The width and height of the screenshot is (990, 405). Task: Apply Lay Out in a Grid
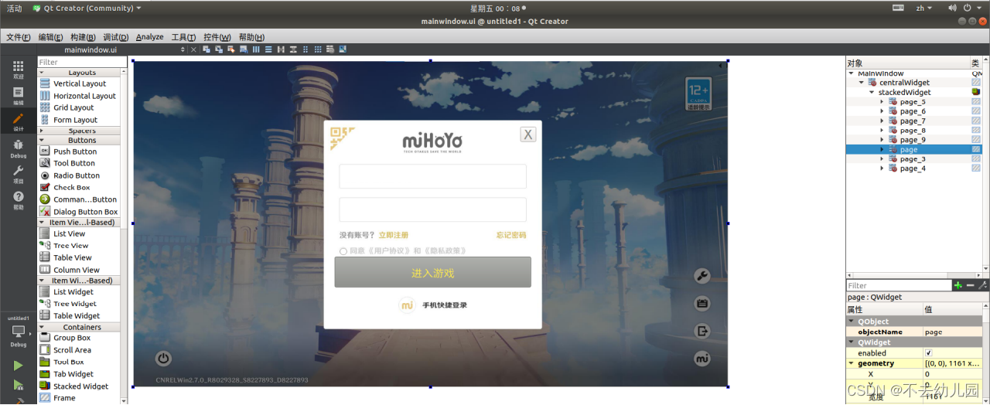point(318,49)
